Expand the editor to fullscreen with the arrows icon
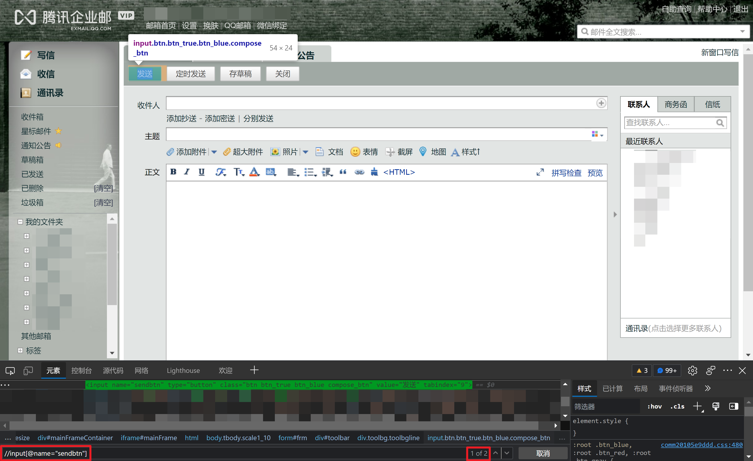 pos(540,172)
